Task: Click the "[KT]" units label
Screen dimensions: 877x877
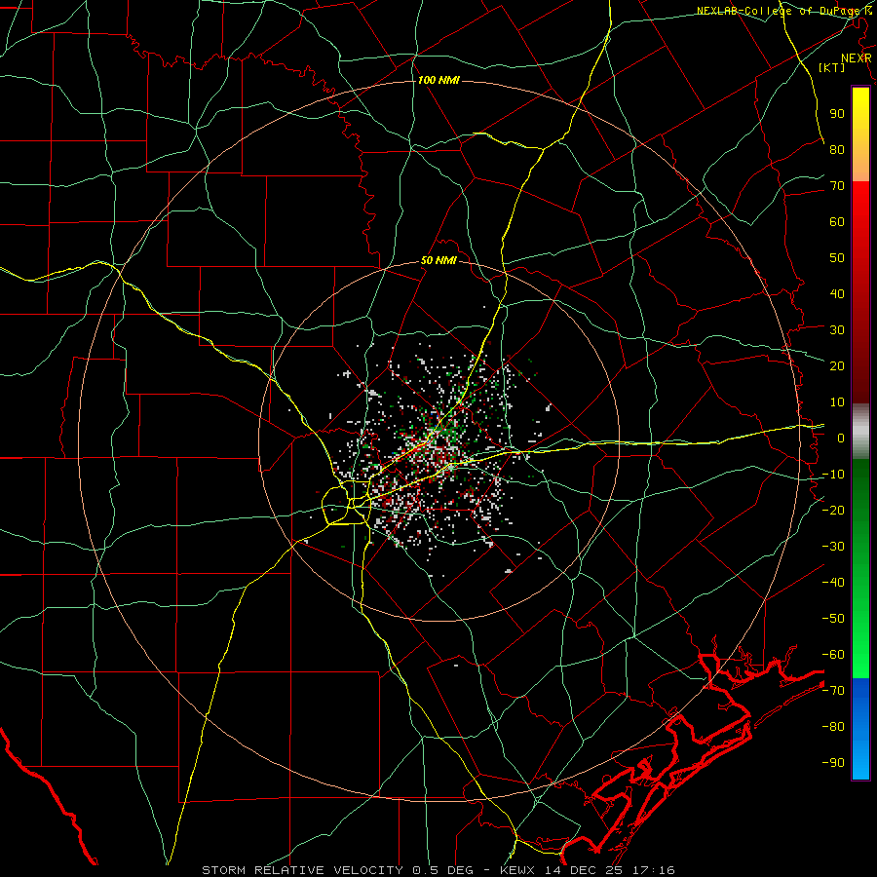Action: coord(832,67)
